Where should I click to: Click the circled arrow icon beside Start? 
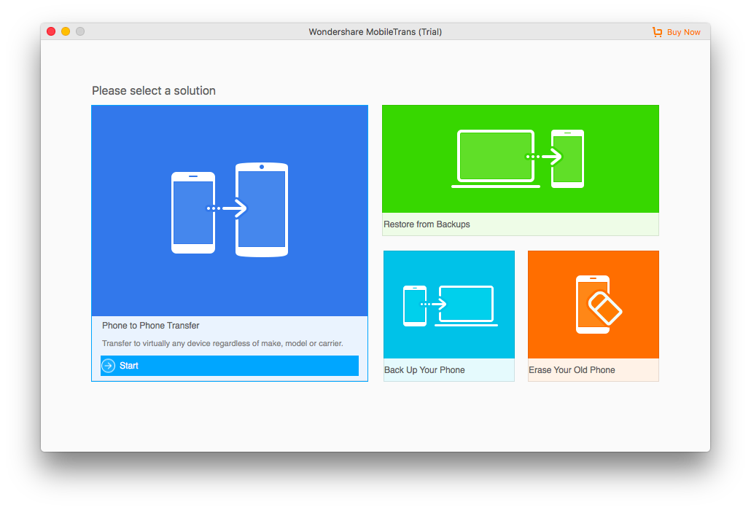pyautogui.click(x=109, y=366)
